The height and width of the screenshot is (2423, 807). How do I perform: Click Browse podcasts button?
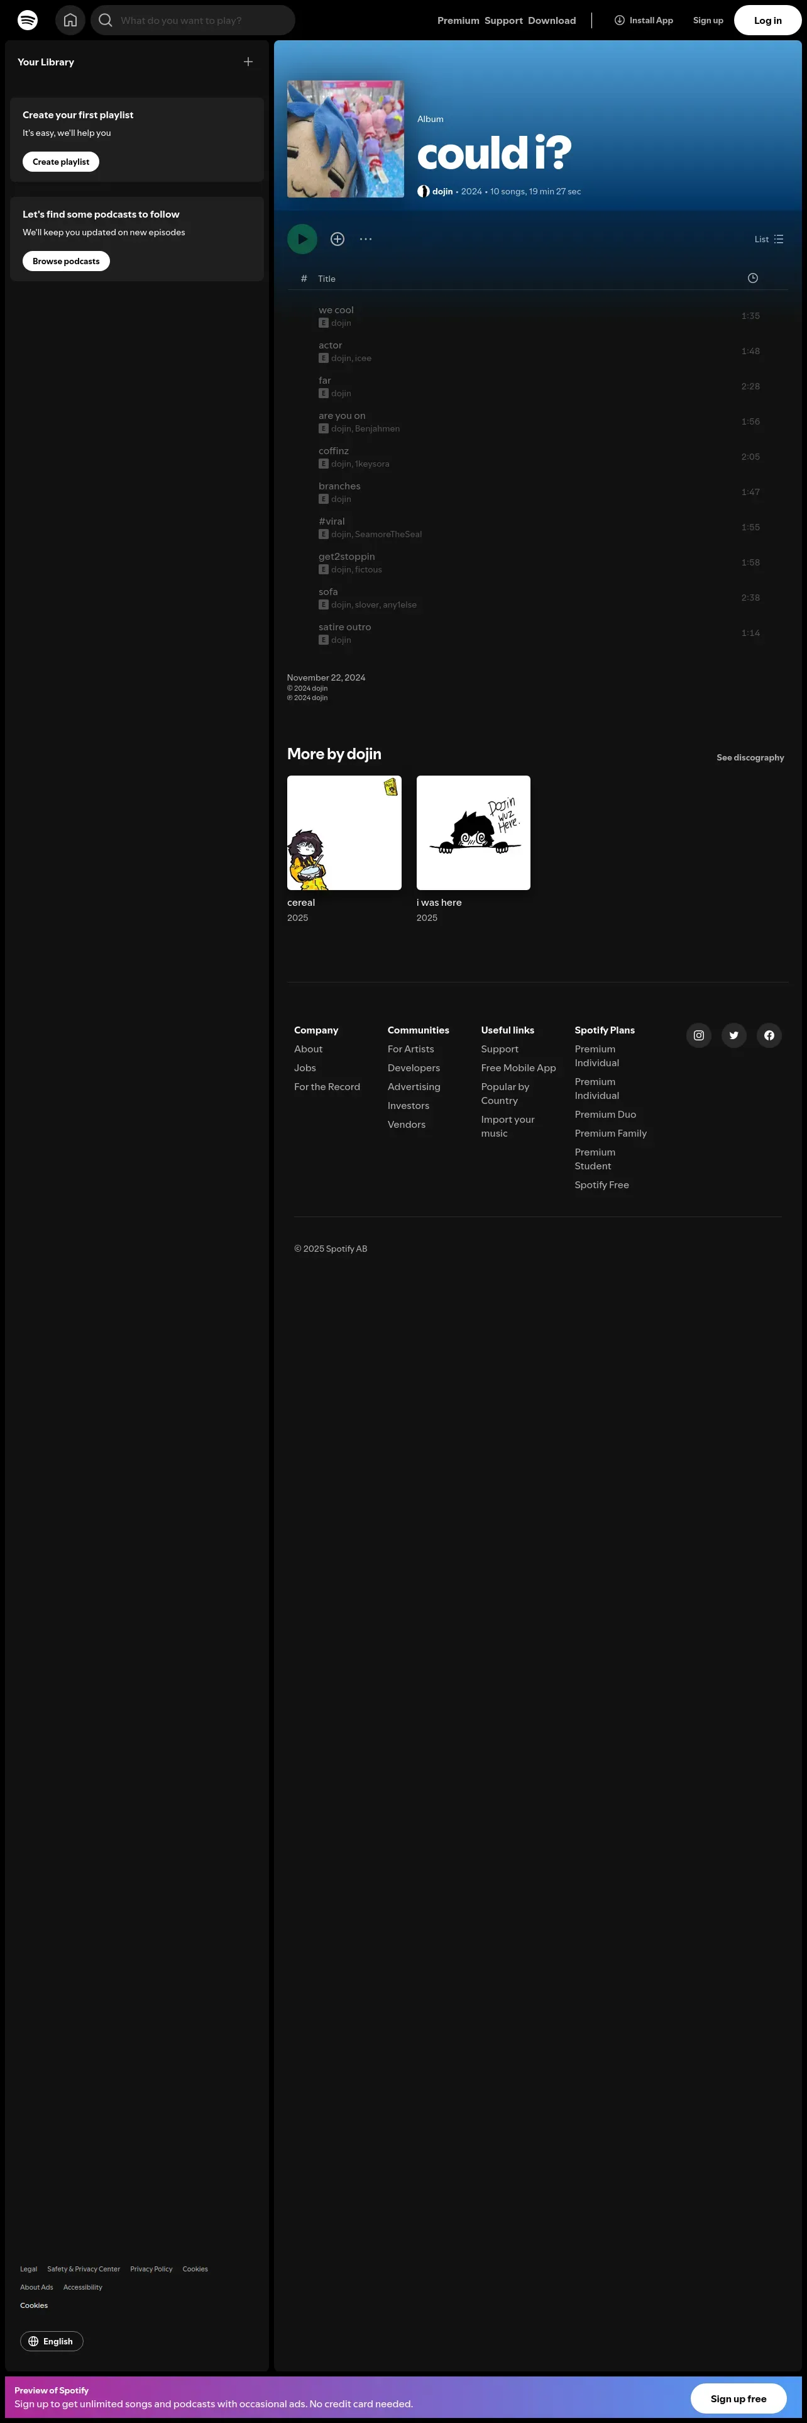pyautogui.click(x=66, y=262)
